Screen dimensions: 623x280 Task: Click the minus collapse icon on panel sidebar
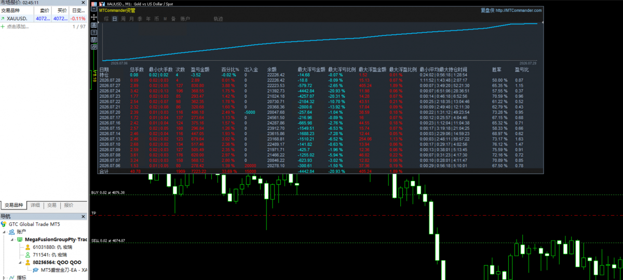click(x=94, y=9)
